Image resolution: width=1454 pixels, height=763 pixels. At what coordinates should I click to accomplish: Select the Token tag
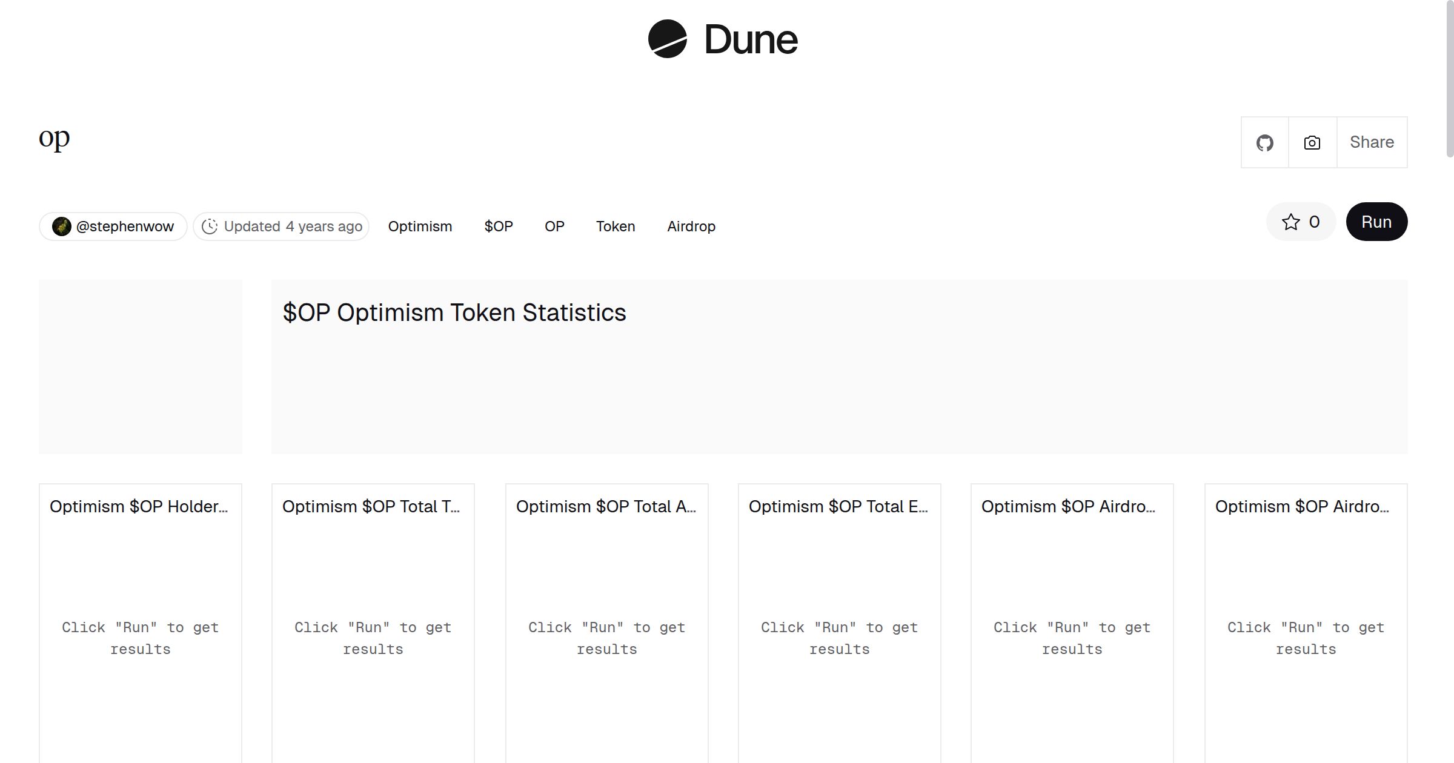coord(615,226)
